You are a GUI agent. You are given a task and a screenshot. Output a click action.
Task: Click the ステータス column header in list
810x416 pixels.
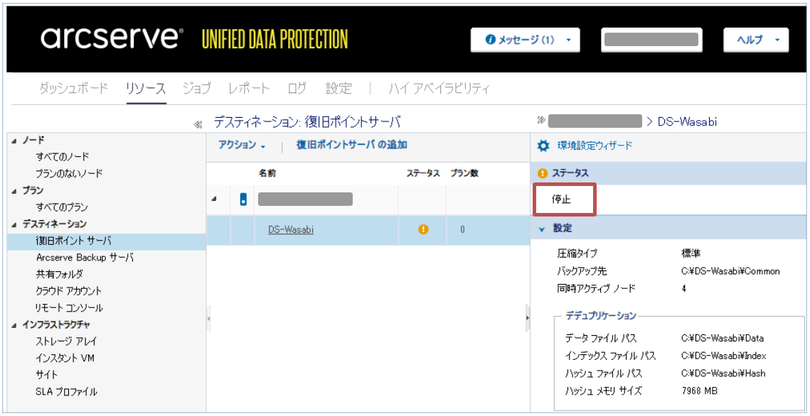(423, 174)
